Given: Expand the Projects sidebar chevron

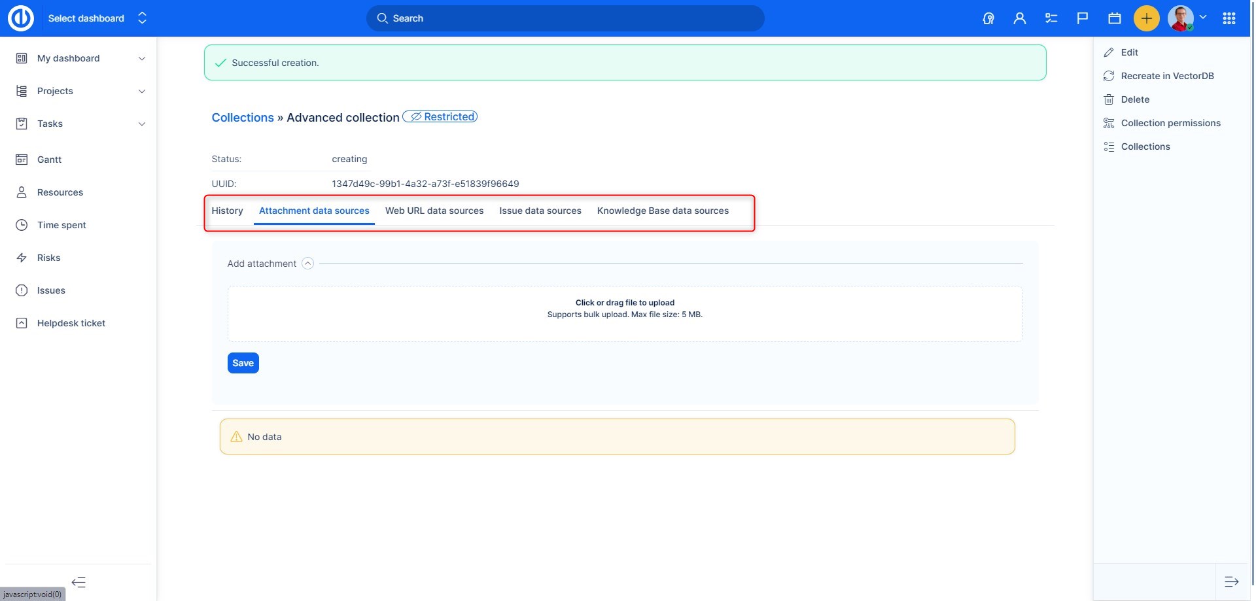Looking at the screenshot, I should tap(142, 92).
